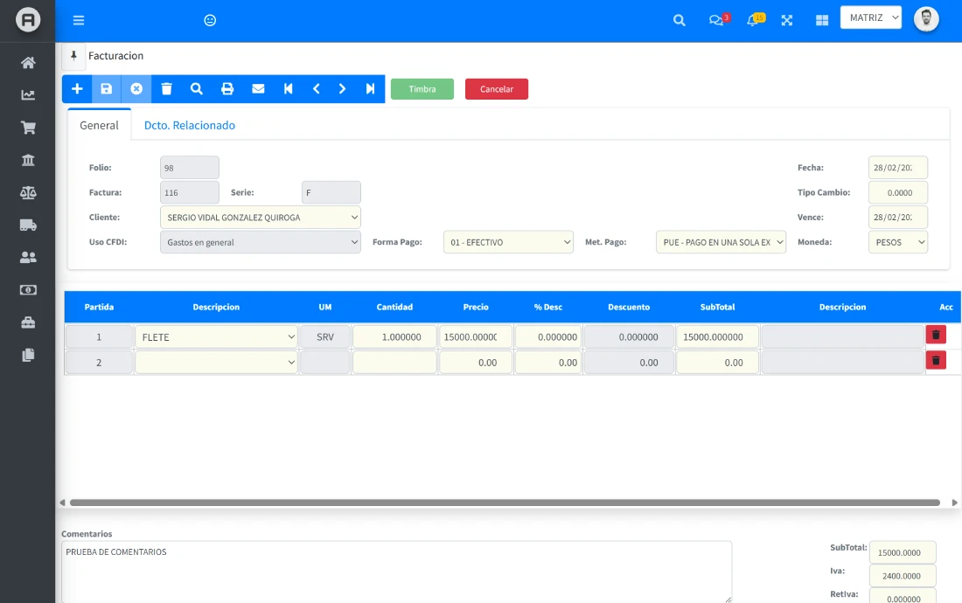Search invoices with toolbar magnifier
Viewport: 962px width, 603px height.
pos(196,89)
